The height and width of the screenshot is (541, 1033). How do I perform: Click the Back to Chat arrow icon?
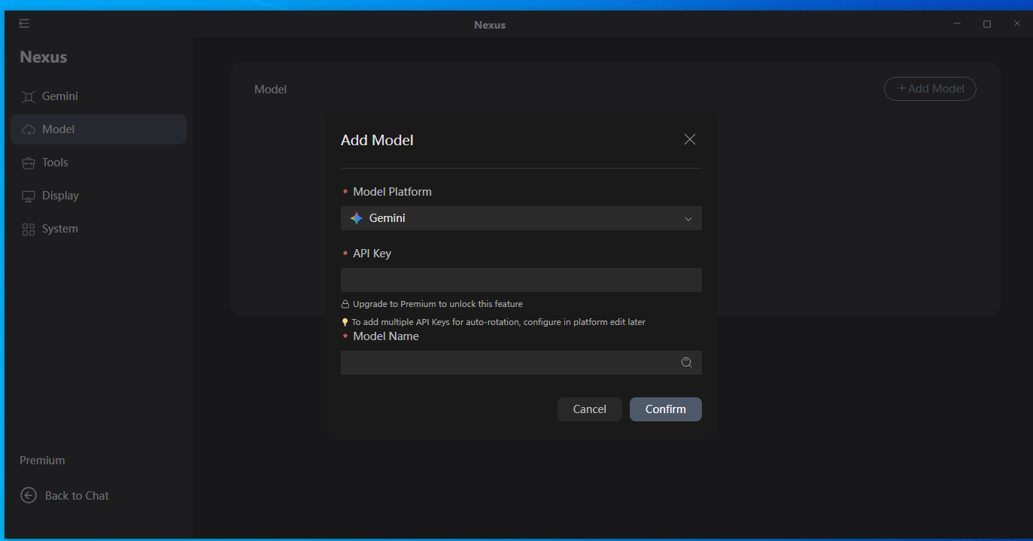click(28, 495)
